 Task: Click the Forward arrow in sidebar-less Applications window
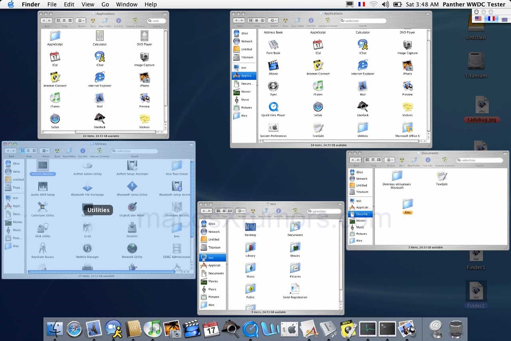tap(50, 20)
